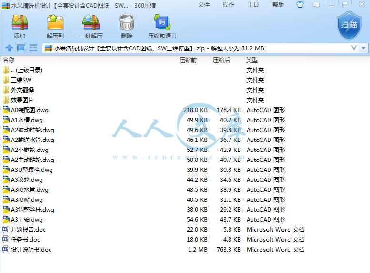370x273 pixels.
Task: Select file A3U型螺栓.dwg
Action: pyautogui.click(x=32, y=170)
